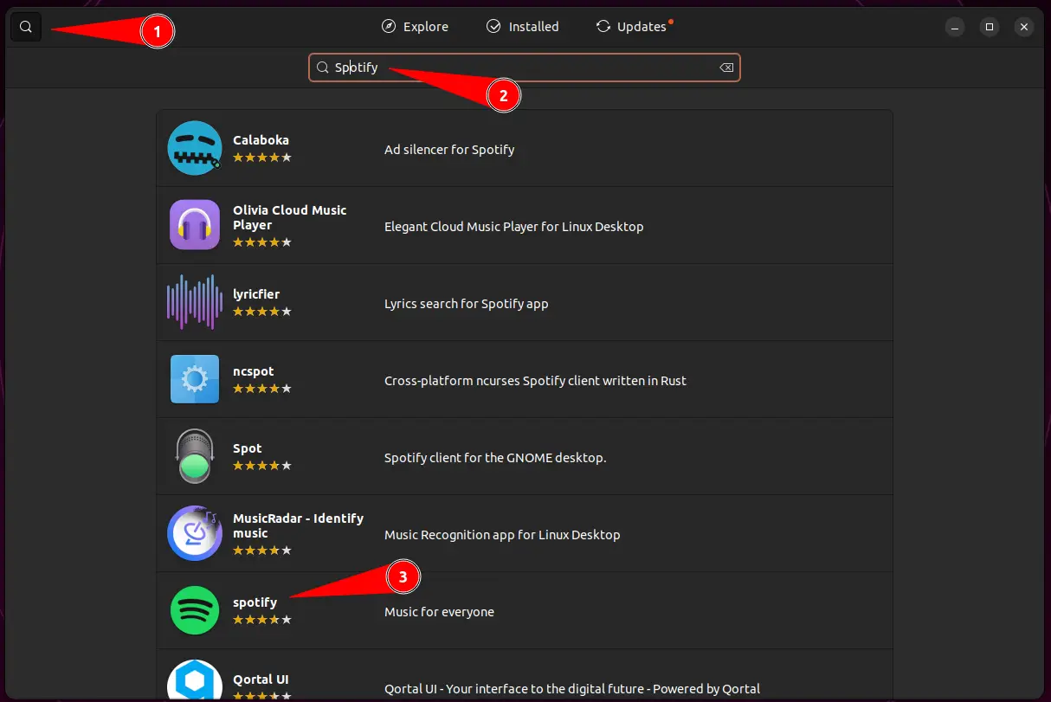Image resolution: width=1051 pixels, height=702 pixels.
Task: Click the lyricfier star rating
Action: click(x=262, y=312)
